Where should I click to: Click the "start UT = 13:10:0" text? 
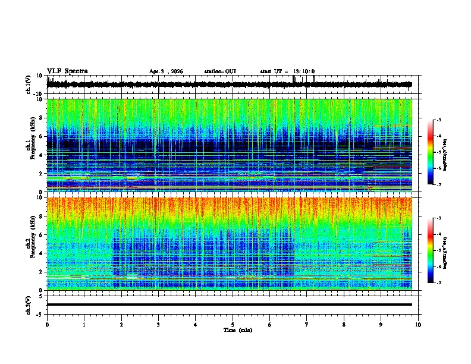pos(287,71)
